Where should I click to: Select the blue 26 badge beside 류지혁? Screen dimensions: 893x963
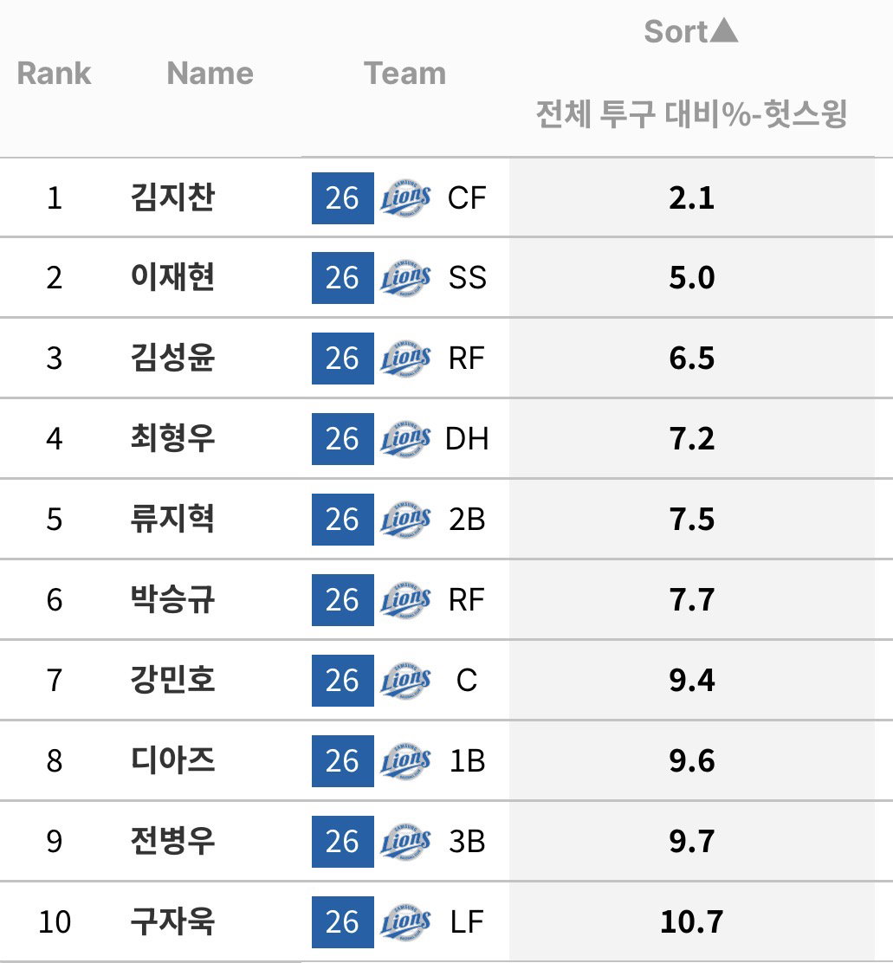343,520
